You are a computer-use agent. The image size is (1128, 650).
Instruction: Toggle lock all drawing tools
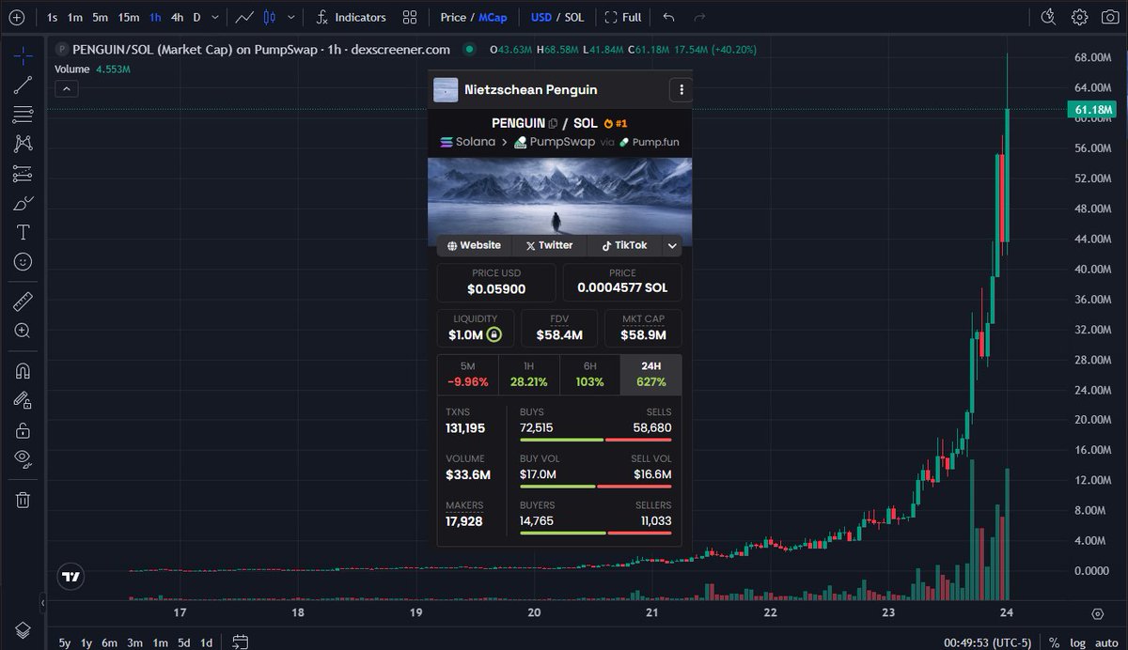(23, 430)
